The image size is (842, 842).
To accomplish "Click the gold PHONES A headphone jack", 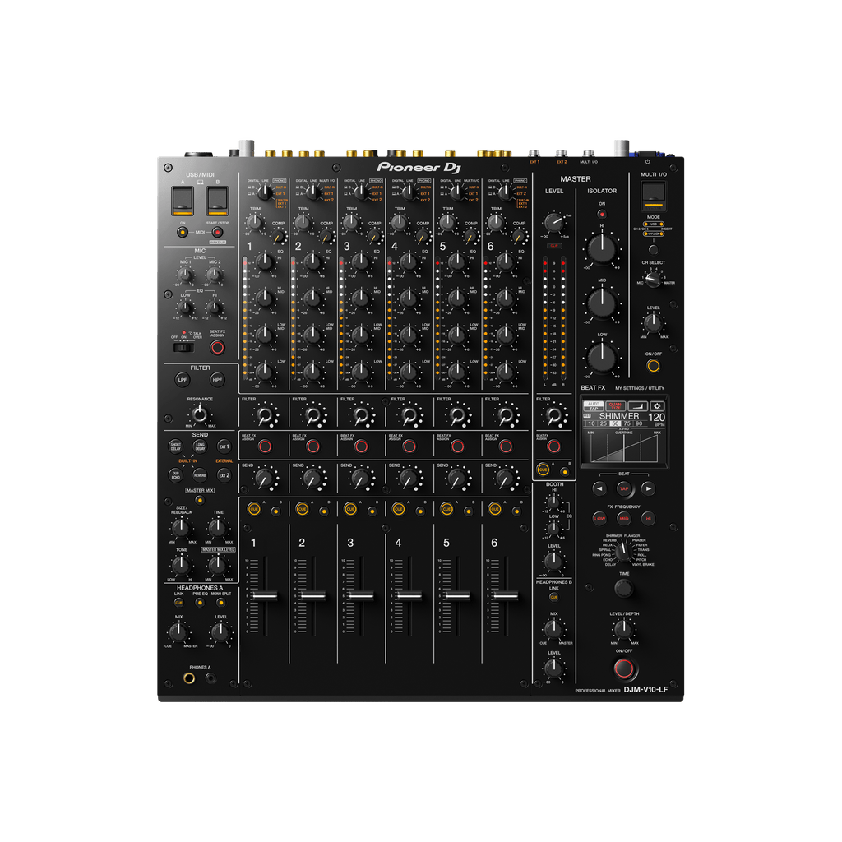I will point(189,678).
